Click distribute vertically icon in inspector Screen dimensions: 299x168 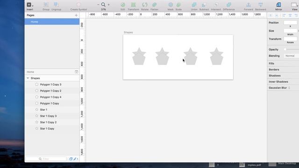pos(277,15)
